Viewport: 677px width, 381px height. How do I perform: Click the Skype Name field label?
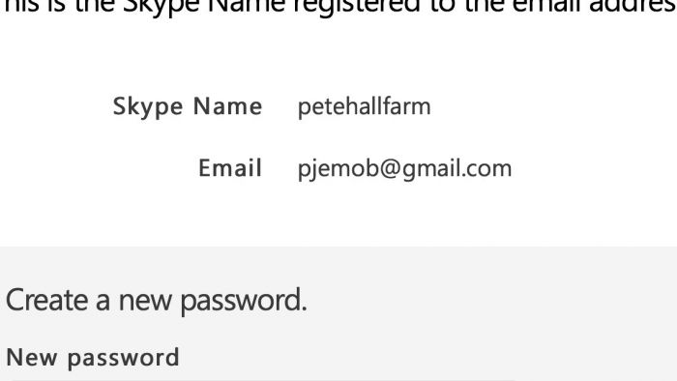point(188,106)
